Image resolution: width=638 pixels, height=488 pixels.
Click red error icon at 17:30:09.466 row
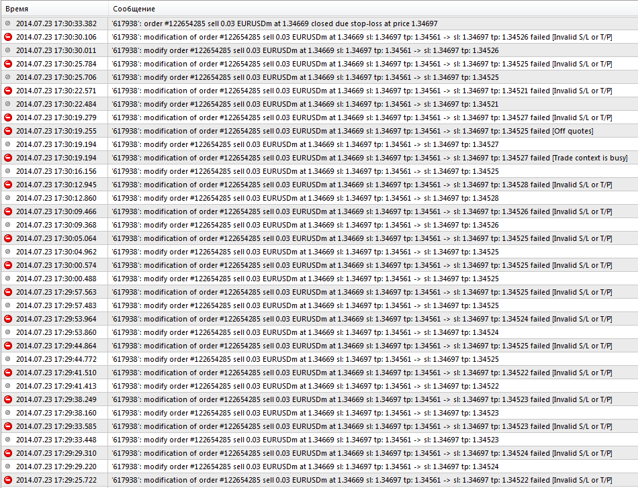point(8,211)
